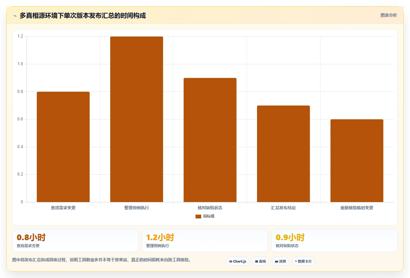Click the 查找需求变更 x-axis label

63,208
